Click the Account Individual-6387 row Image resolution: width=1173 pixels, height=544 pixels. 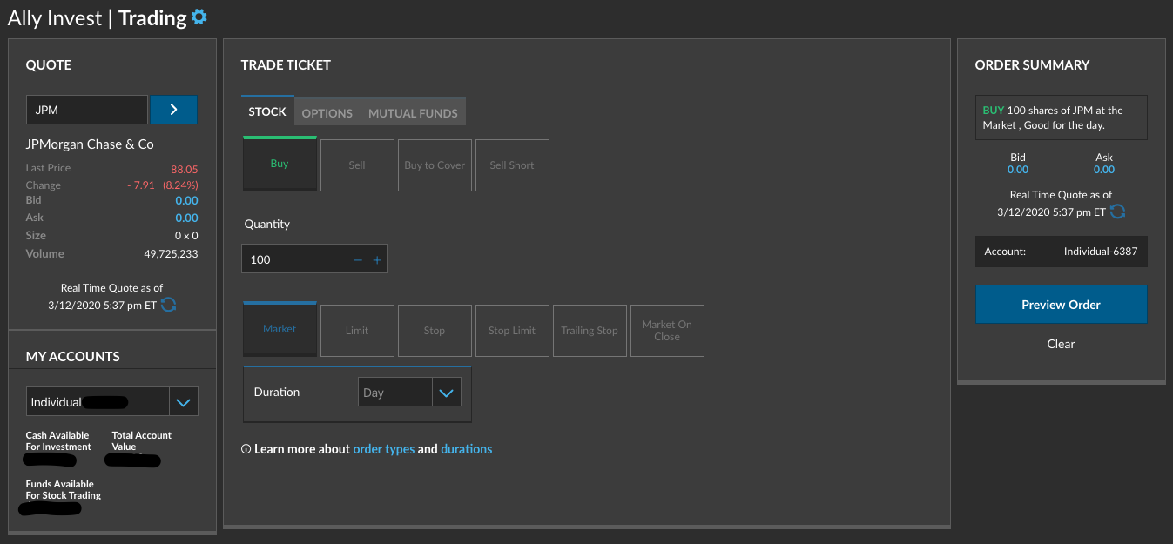1061,252
